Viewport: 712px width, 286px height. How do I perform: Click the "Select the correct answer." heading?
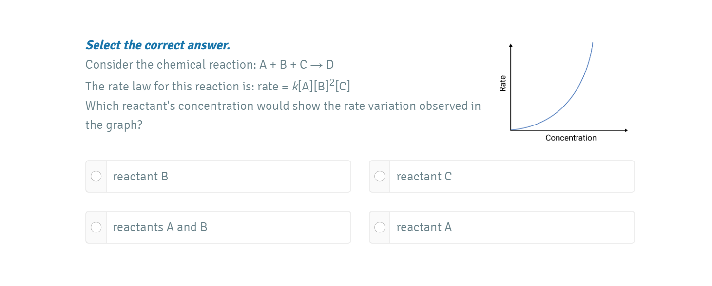tap(157, 45)
